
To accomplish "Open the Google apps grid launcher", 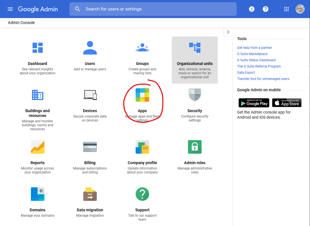I will (x=287, y=9).
